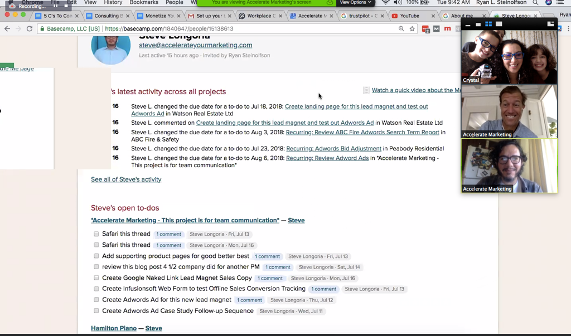Screen dimensions: 571x336
Task: Open the History menu in menu bar
Action: tap(113, 3)
